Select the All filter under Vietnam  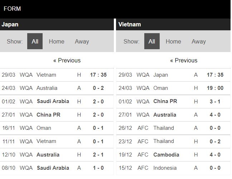pos(152,41)
